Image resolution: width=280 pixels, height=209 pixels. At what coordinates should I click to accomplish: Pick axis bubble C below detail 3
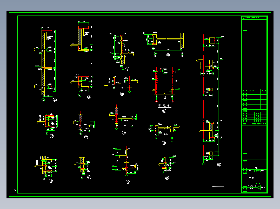tap(44, 179)
